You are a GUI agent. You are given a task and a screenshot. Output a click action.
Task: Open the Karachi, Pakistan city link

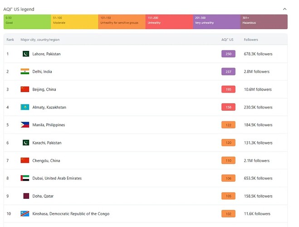pyautogui.click(x=47, y=143)
